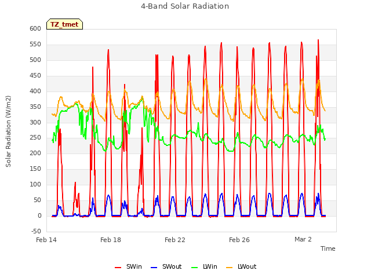
Task: Click the 150 y-axis tick label
Action: point(35,169)
